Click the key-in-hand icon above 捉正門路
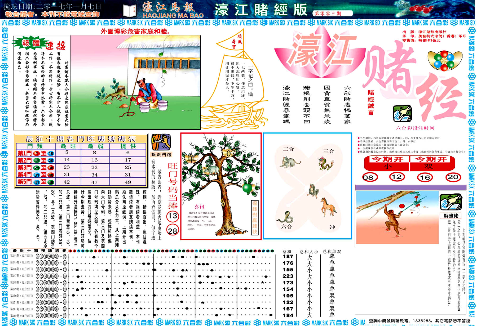477x326 pixels. tap(161, 142)
